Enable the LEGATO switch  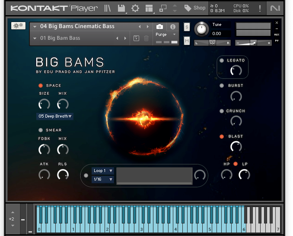click(222, 61)
